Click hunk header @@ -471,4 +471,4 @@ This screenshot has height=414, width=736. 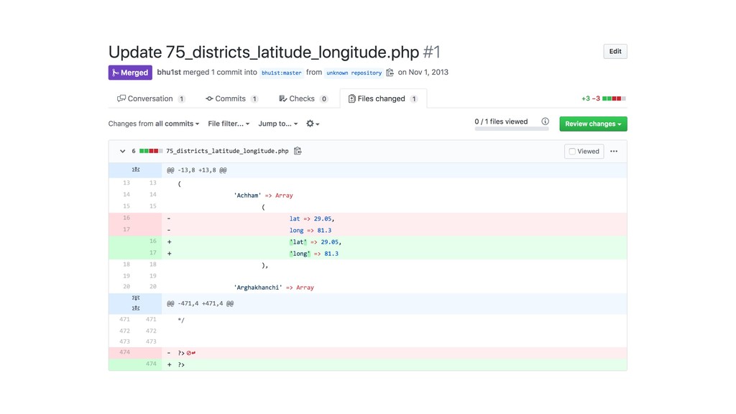pos(200,304)
